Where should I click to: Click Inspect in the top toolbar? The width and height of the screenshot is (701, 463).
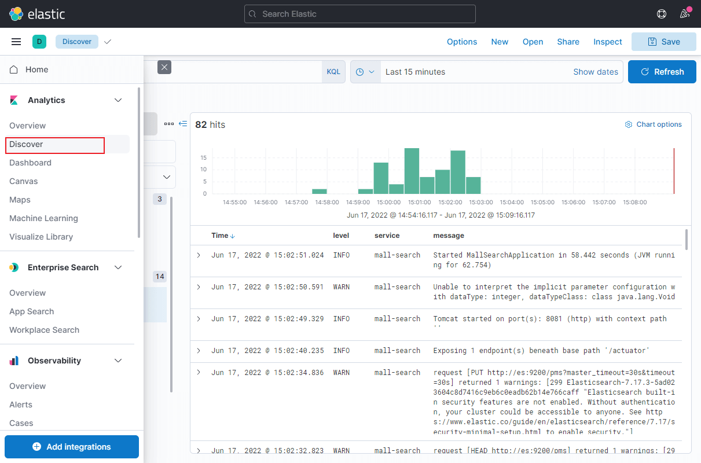click(x=608, y=42)
